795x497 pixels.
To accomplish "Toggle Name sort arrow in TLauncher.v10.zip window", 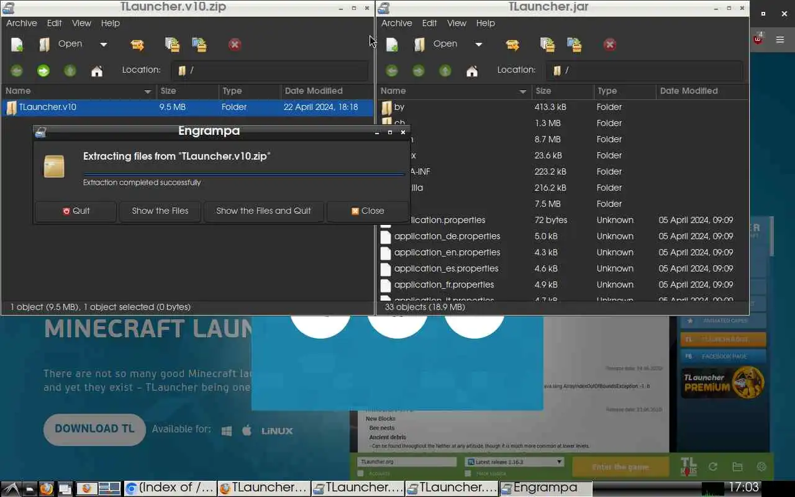I will coord(148,92).
